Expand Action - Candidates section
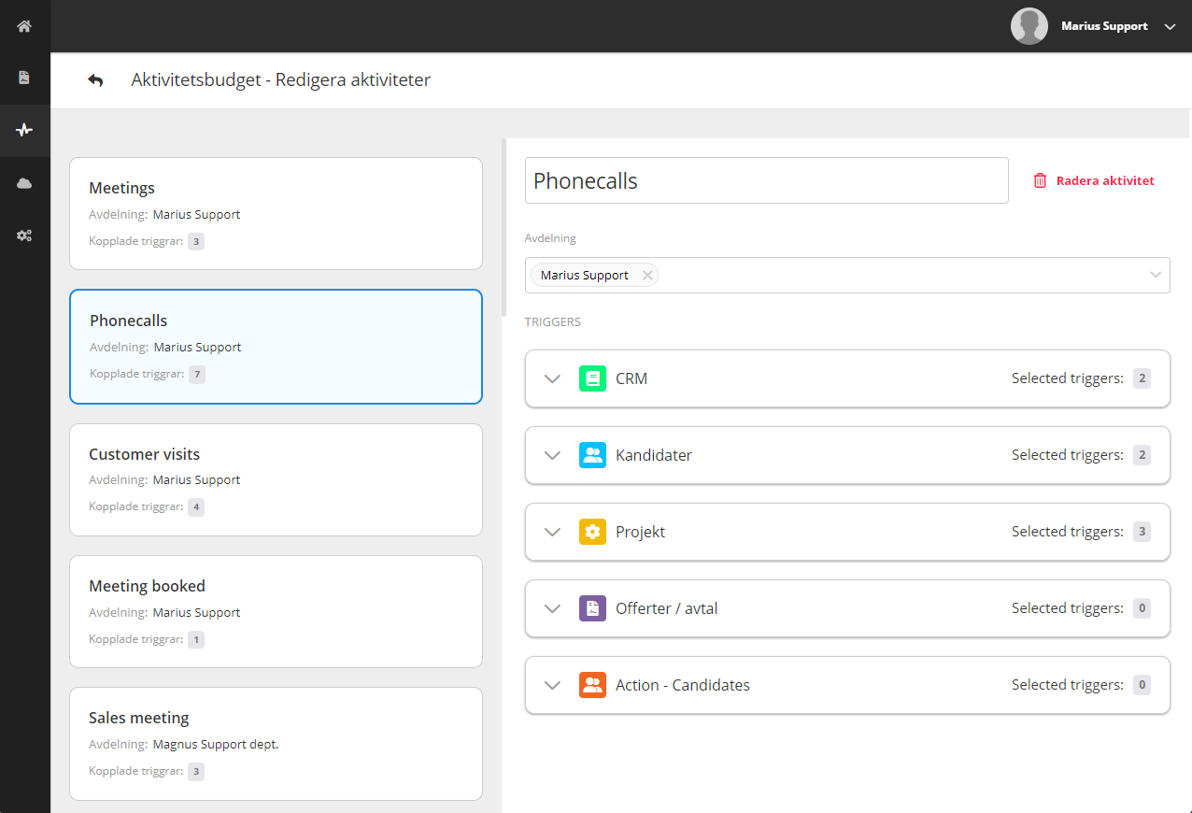 (x=552, y=685)
